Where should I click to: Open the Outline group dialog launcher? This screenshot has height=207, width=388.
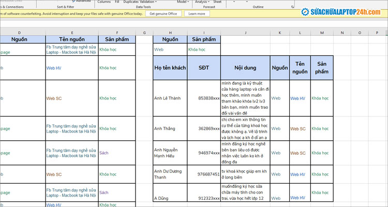point(293,7)
